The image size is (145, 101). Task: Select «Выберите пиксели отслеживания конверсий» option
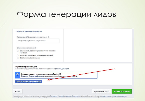18,55
